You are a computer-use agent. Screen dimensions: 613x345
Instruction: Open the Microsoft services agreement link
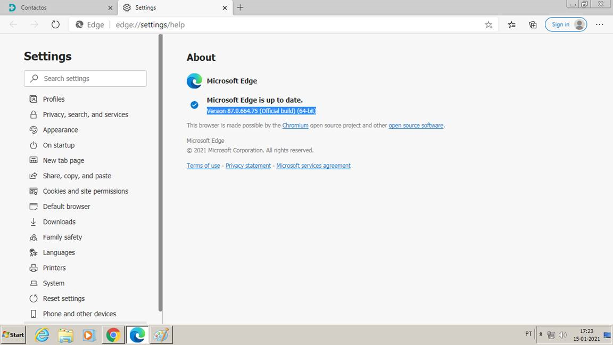tap(313, 166)
